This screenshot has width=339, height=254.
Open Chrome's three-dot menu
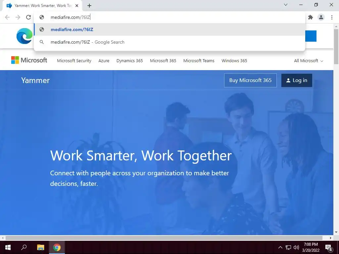(332, 17)
